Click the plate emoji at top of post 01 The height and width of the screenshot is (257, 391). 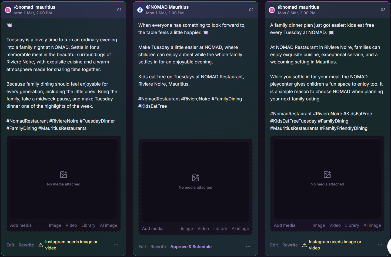click(x=9, y=25)
